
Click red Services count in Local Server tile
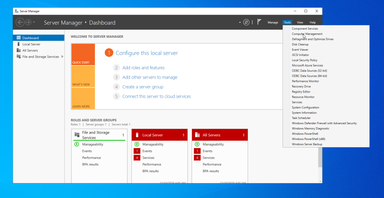(x=137, y=158)
